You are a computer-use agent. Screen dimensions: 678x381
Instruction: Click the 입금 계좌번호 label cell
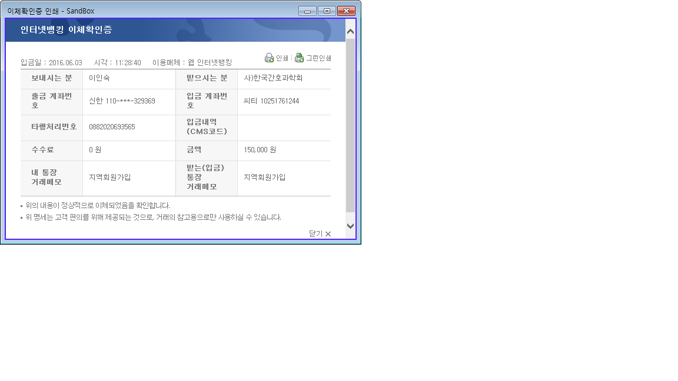tap(207, 101)
